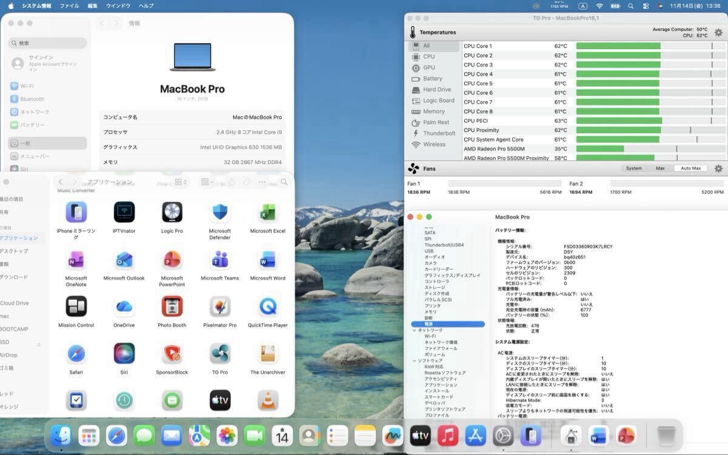Open the ウインドウ menu in menu bar

[118, 5]
